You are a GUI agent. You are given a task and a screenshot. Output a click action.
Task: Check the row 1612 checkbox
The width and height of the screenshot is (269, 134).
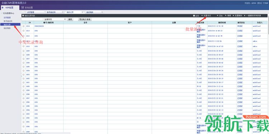point(24,36)
